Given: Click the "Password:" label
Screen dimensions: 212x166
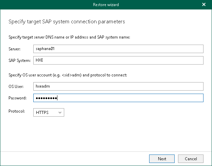Looking at the screenshot, I should pos(17,98).
